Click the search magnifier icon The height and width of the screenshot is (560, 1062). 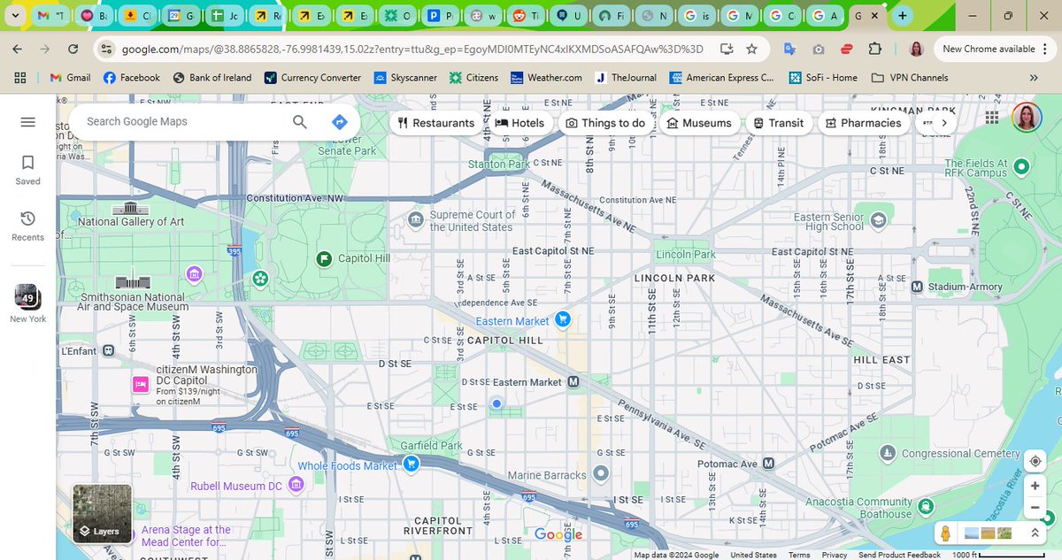point(300,122)
